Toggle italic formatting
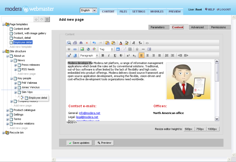This screenshot has width=236, height=162. (109, 55)
